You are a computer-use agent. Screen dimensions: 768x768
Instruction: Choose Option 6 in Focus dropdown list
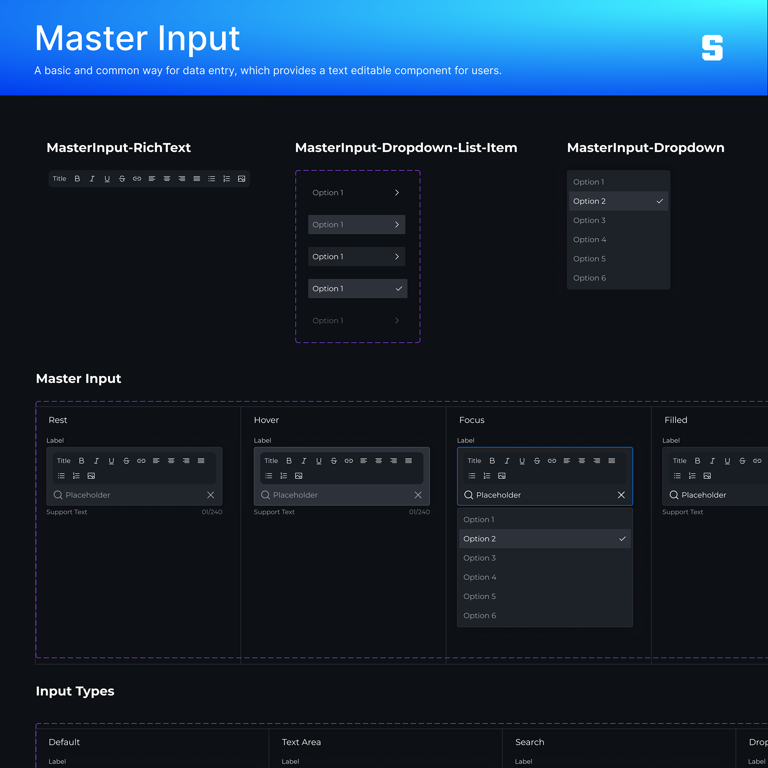[x=480, y=616]
